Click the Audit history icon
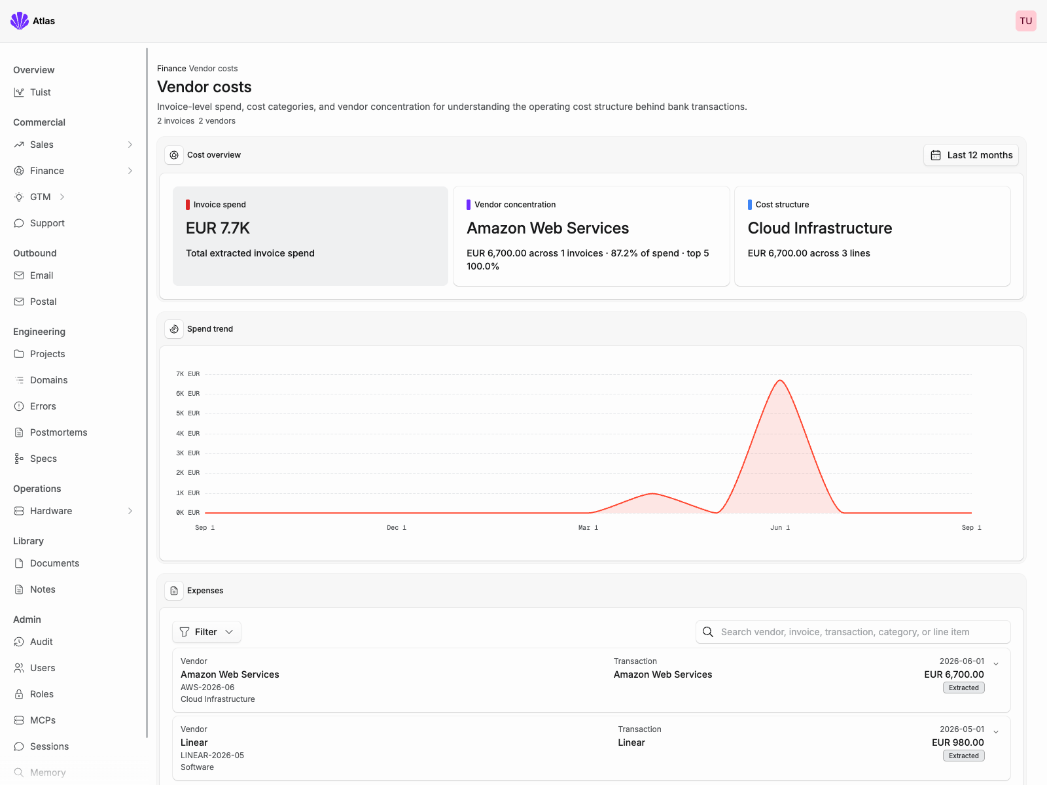1047x785 pixels. 19,642
